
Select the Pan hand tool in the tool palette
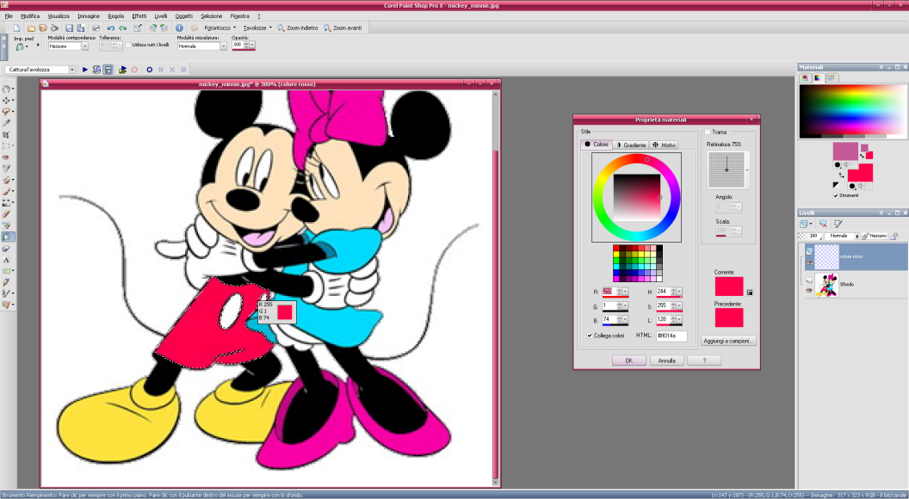6,89
